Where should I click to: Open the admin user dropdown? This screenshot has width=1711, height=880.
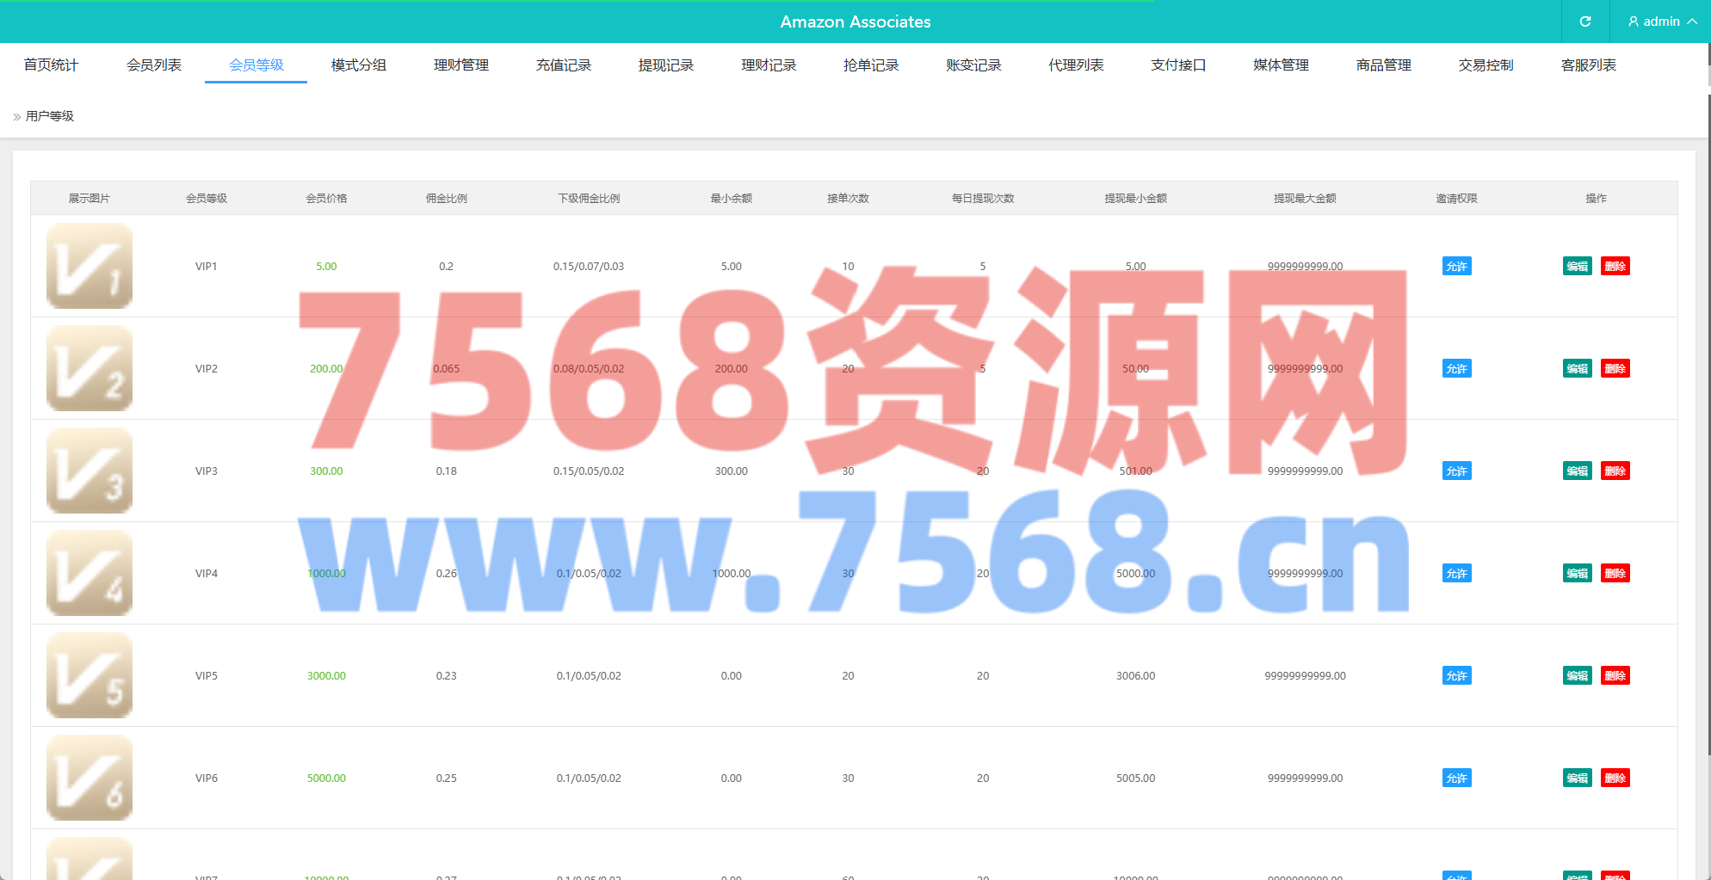(1661, 22)
